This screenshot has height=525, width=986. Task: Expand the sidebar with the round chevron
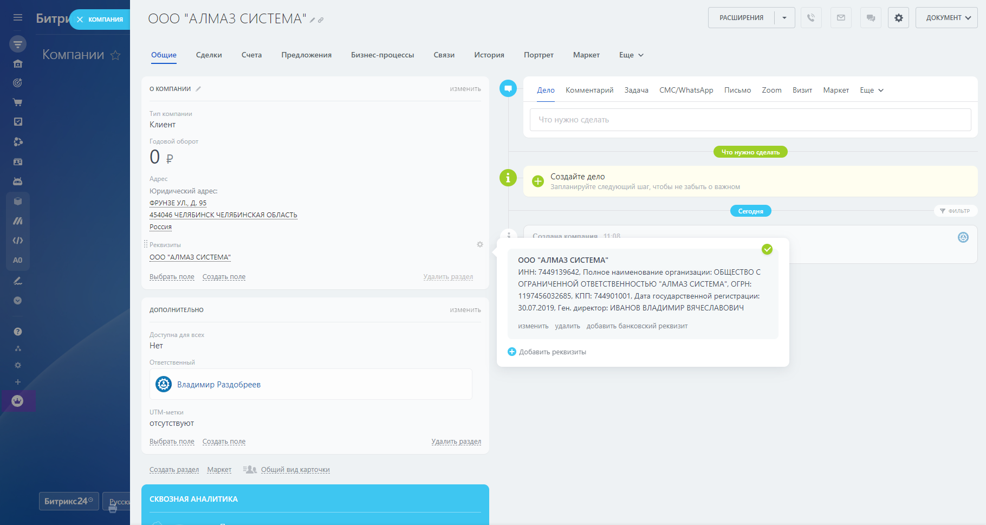pyautogui.click(x=18, y=301)
